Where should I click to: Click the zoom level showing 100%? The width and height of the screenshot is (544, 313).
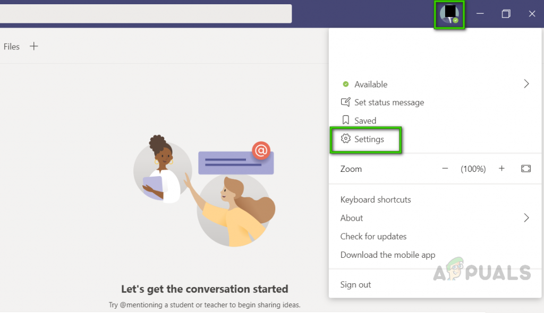473,168
